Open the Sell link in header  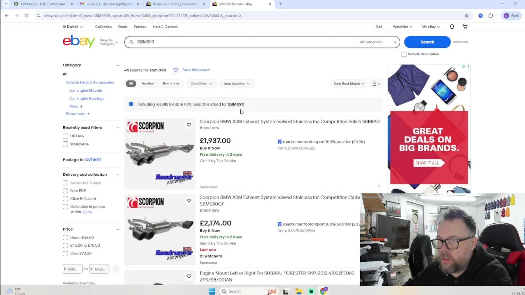pyautogui.click(x=379, y=27)
